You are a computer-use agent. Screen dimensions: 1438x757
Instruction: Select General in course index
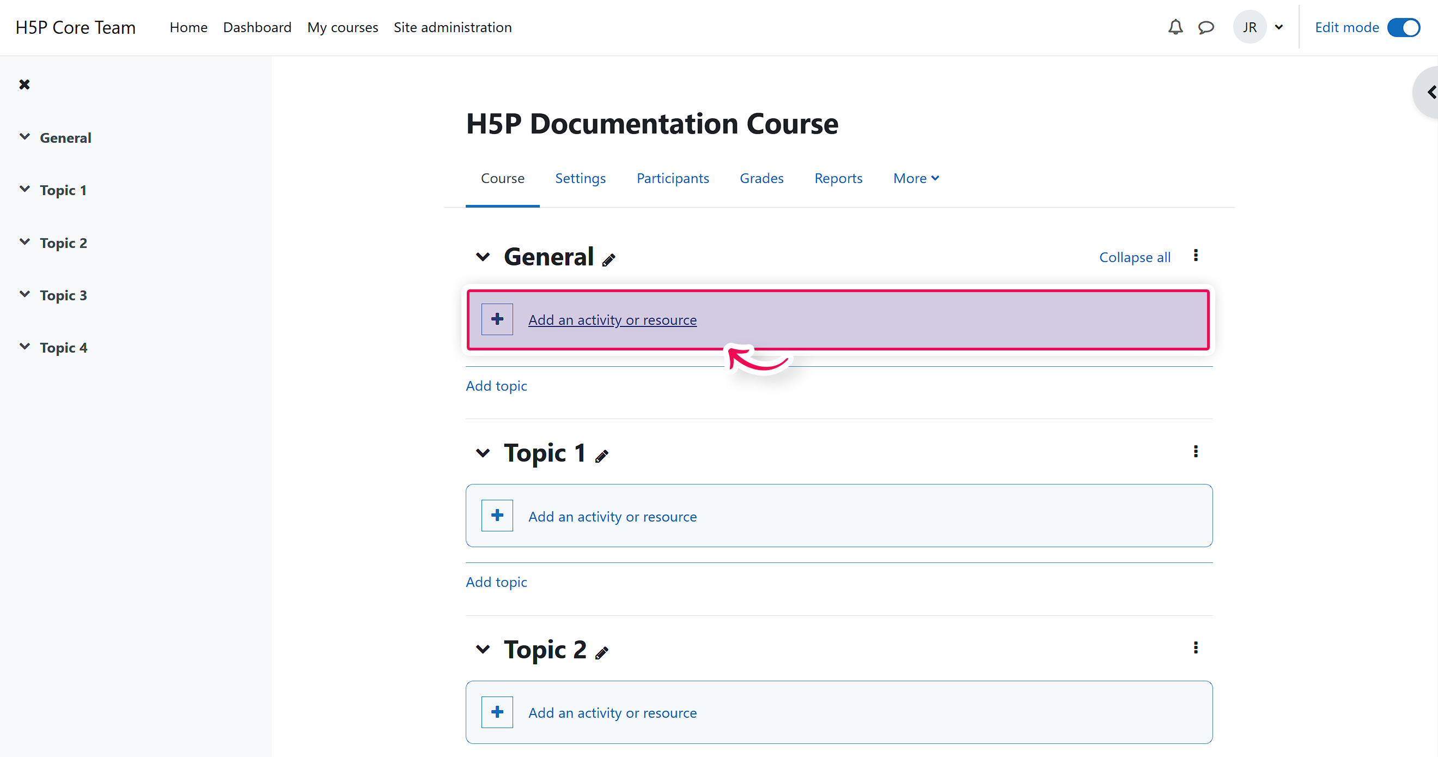coord(65,137)
